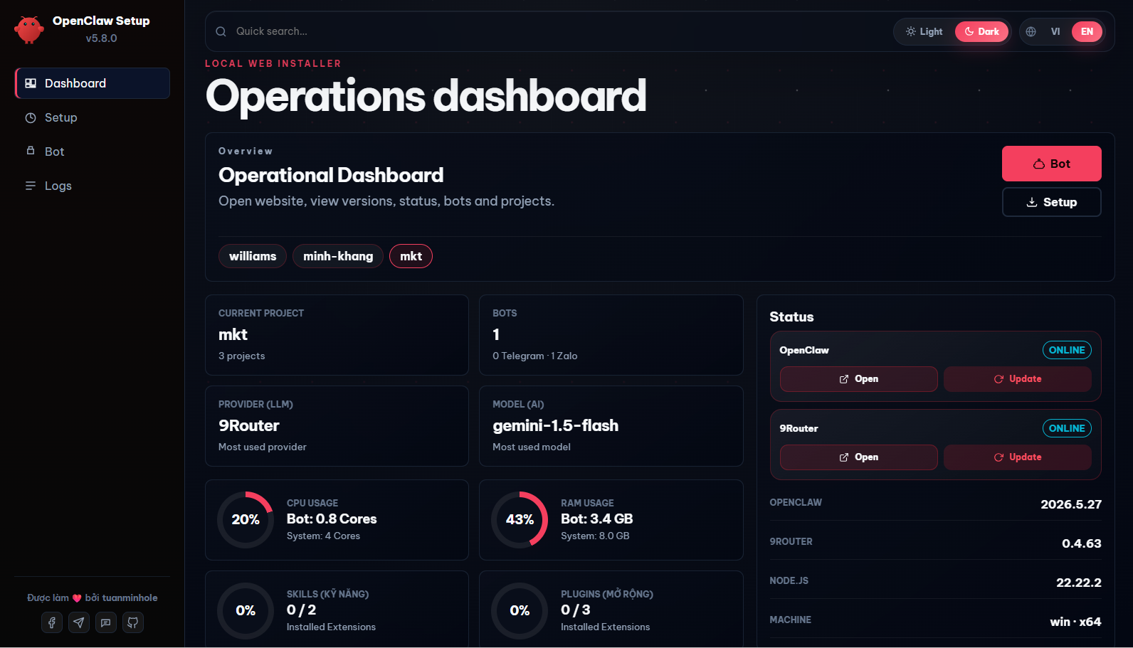Click the Plugins 0% progress ring
Screen dimensions: 1133x648
[x=520, y=611]
